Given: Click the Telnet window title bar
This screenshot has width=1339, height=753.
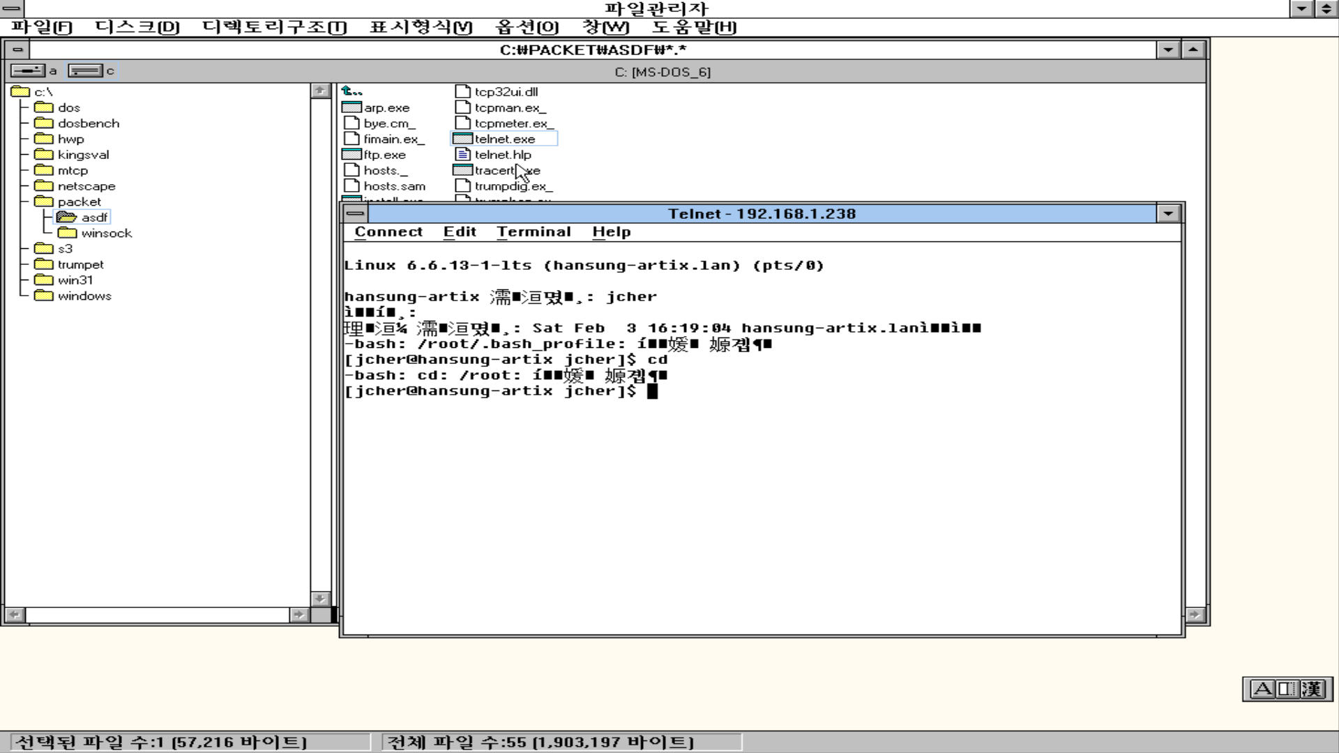Looking at the screenshot, I should [x=762, y=213].
